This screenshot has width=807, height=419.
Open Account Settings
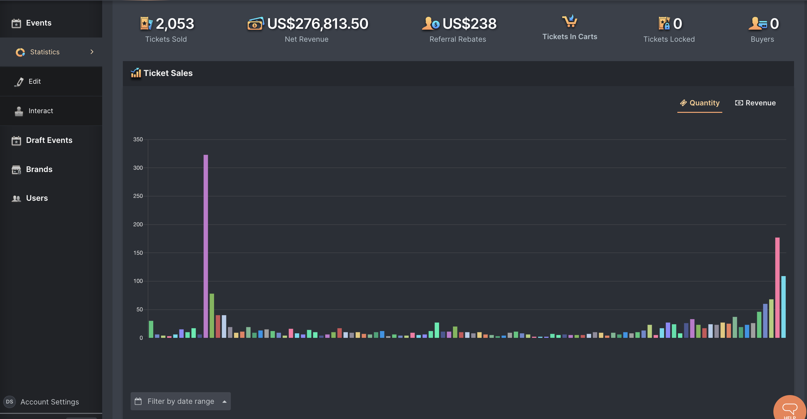coord(50,402)
